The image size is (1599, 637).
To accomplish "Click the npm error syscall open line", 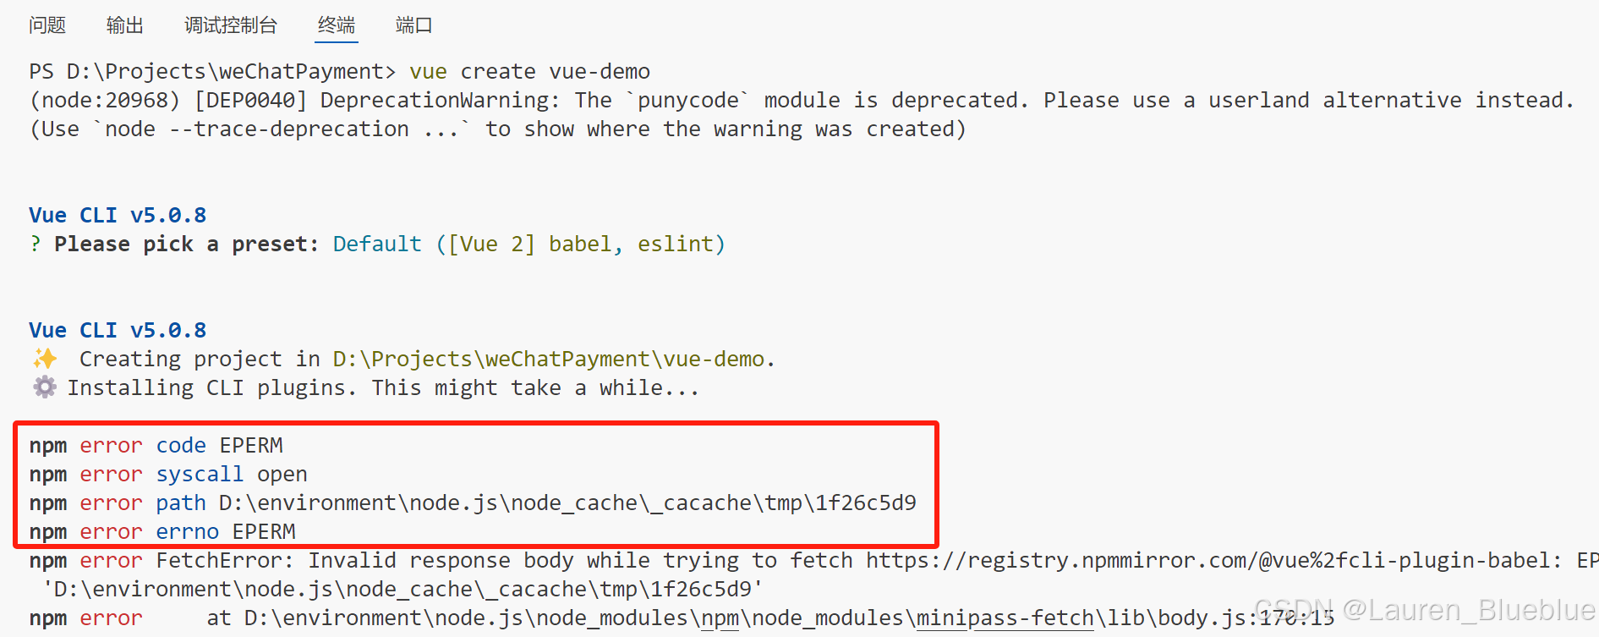I will 168,475.
